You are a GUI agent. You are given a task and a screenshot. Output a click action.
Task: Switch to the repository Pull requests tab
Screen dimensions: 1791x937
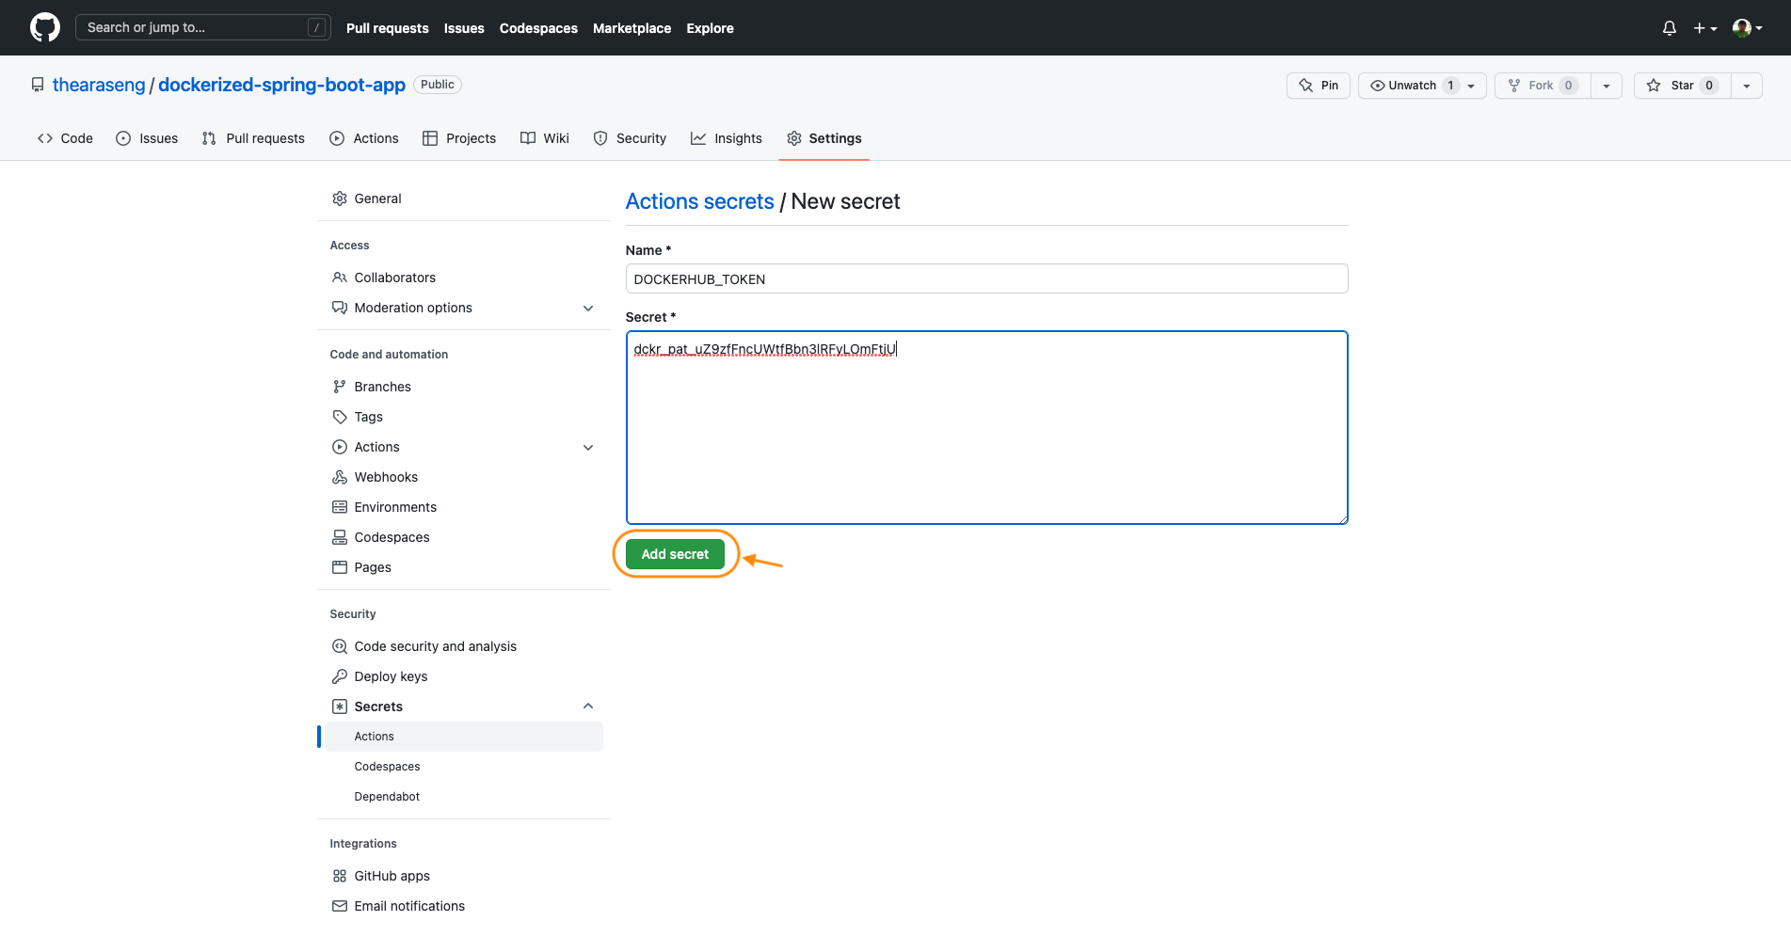pyautogui.click(x=253, y=138)
